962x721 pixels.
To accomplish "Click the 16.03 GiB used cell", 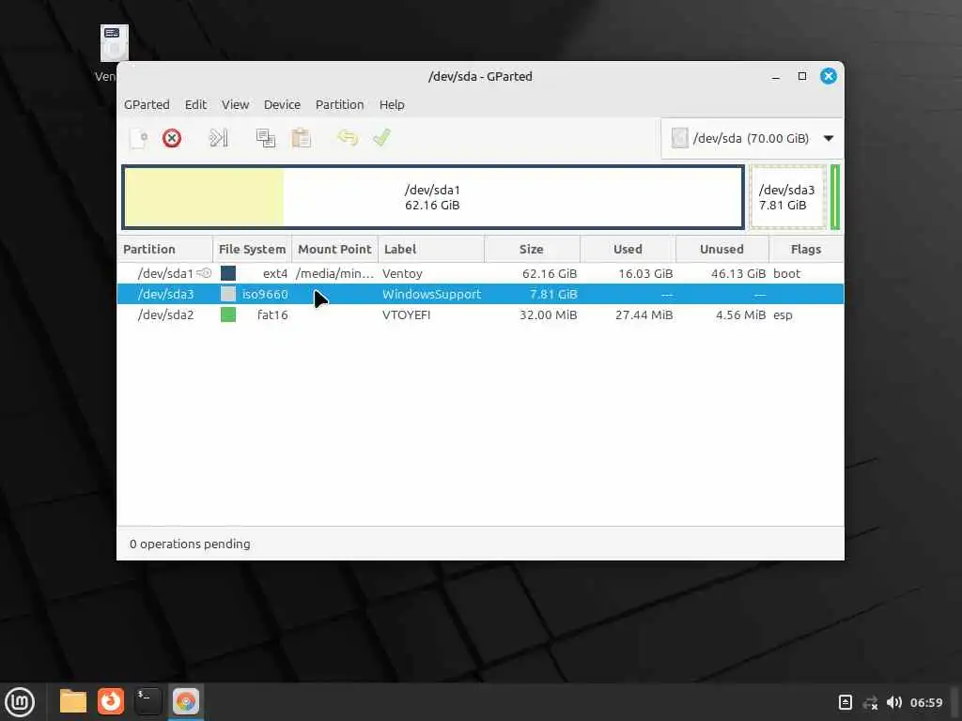I will point(645,273).
